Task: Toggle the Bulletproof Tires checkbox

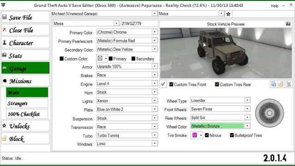Action: click(x=232, y=135)
